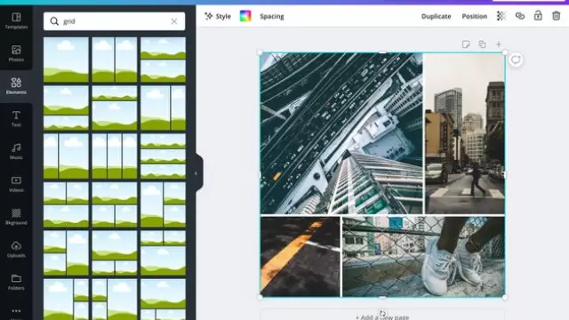Open the Templates sidebar tab

[x=16, y=20]
